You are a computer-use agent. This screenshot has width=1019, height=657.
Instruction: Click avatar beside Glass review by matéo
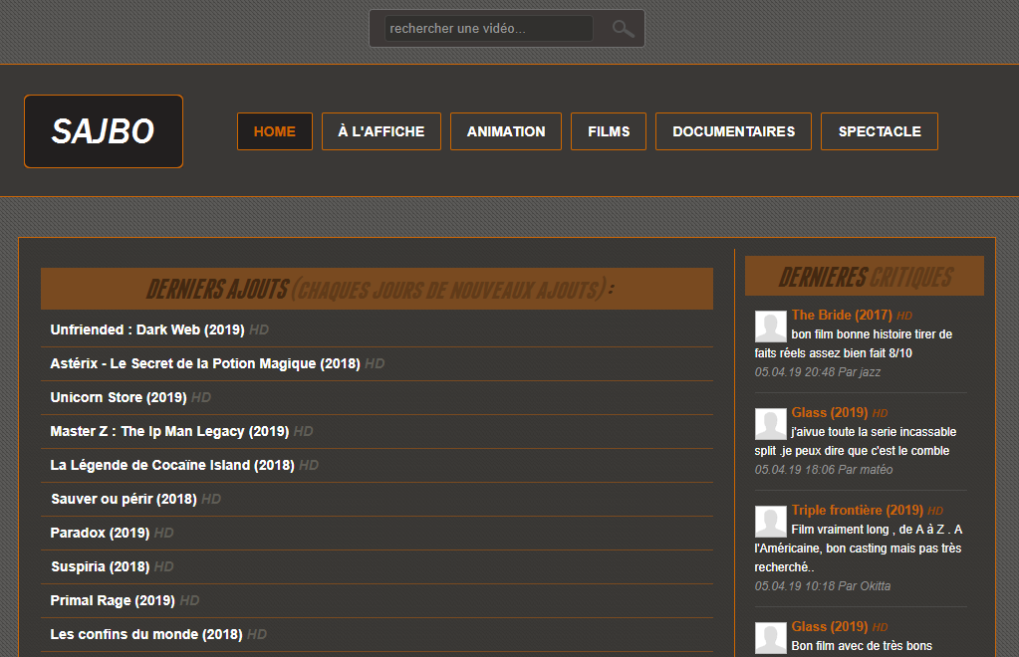coord(771,424)
